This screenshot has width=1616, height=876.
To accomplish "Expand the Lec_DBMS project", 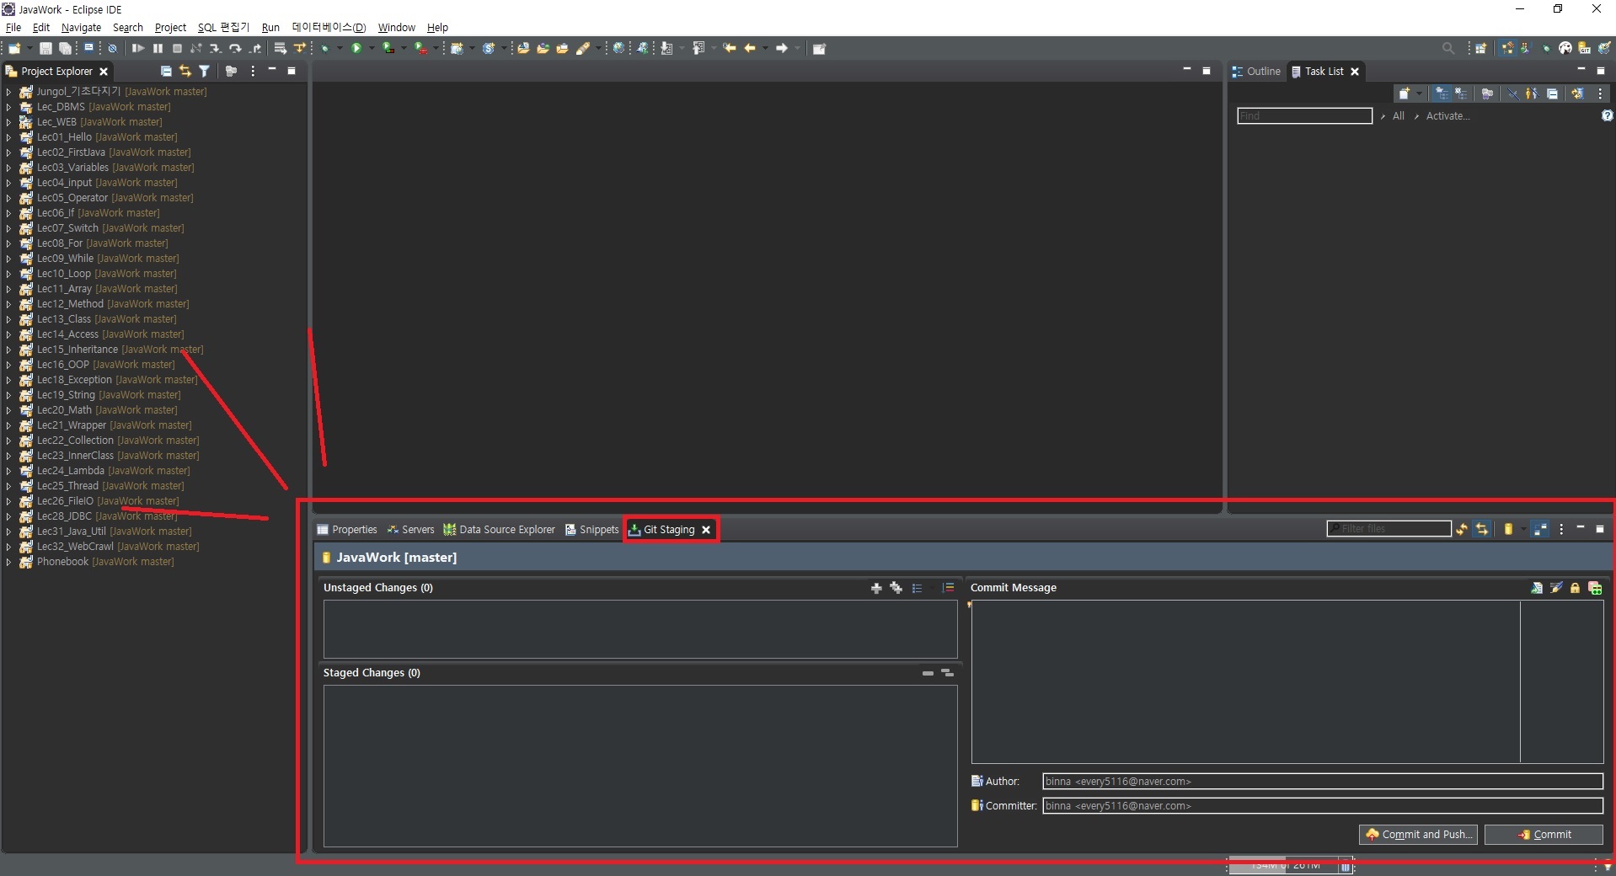I will 8,107.
